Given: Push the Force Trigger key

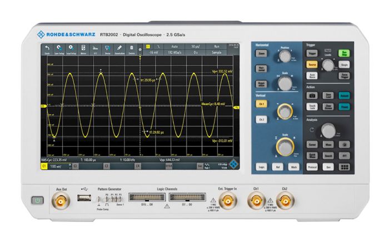Looking at the screenshot, I should click(x=344, y=75).
